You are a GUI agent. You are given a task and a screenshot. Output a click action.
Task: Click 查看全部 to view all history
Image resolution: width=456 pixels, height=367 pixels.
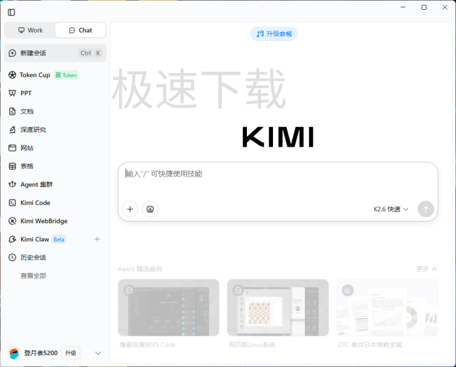click(x=33, y=276)
